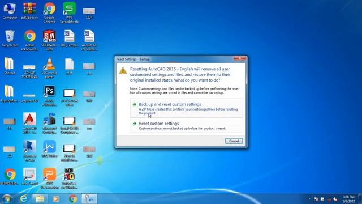Viewport: 362px width, 204px height.
Task: Open Windows Explorer from taskbar
Action: click(40, 199)
